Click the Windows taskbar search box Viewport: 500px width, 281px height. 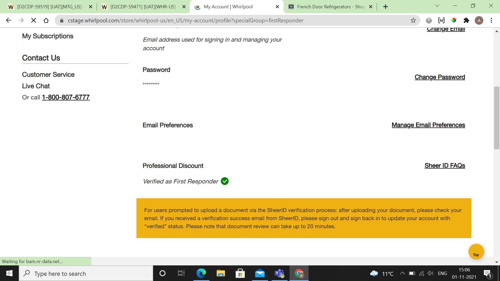[86, 273]
